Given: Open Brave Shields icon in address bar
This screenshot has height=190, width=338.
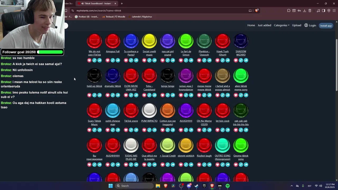Looking at the screenshot, I should click(257, 11).
